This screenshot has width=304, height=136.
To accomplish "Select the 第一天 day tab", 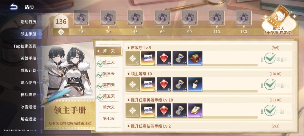I will pyautogui.click(x=108, y=51).
